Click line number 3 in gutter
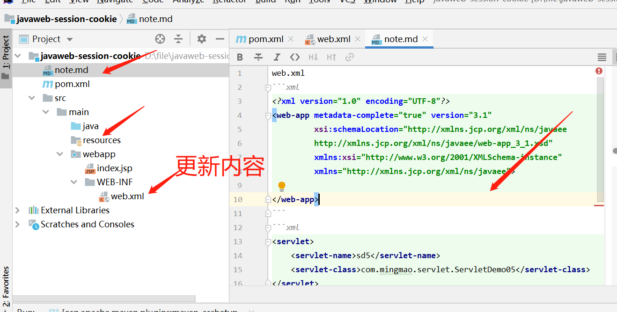This screenshot has height=312, width=617. point(239,101)
